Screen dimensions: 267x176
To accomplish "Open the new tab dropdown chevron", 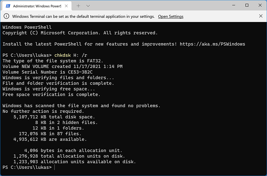I will (x=87, y=5).
